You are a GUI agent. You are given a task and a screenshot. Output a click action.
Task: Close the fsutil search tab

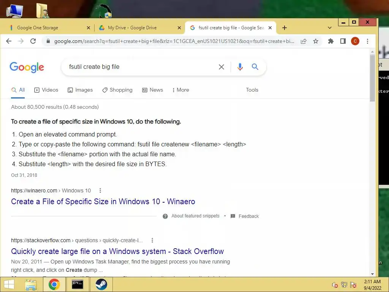coord(270,28)
